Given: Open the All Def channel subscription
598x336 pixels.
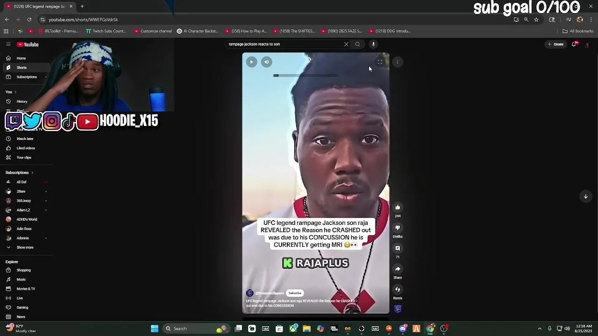Looking at the screenshot, I should [x=26, y=182].
